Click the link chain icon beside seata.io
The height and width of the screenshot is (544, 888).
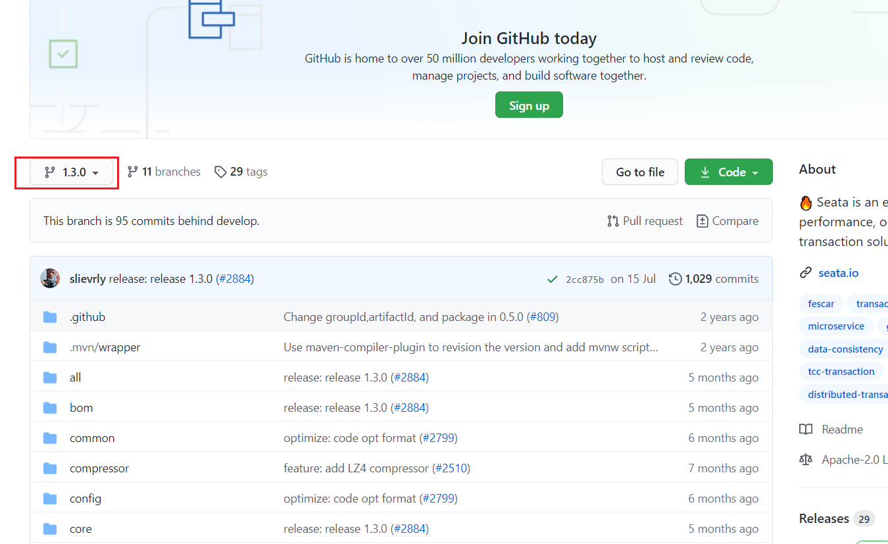(806, 273)
